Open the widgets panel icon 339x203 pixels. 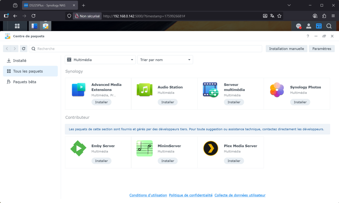coord(17,26)
